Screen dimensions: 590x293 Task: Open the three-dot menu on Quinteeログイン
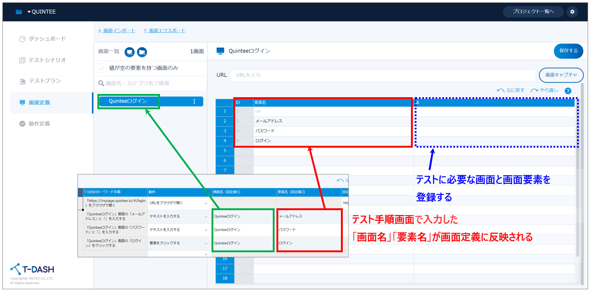(194, 101)
